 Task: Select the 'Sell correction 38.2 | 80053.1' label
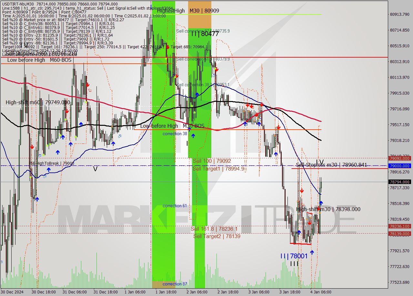(203, 85)
